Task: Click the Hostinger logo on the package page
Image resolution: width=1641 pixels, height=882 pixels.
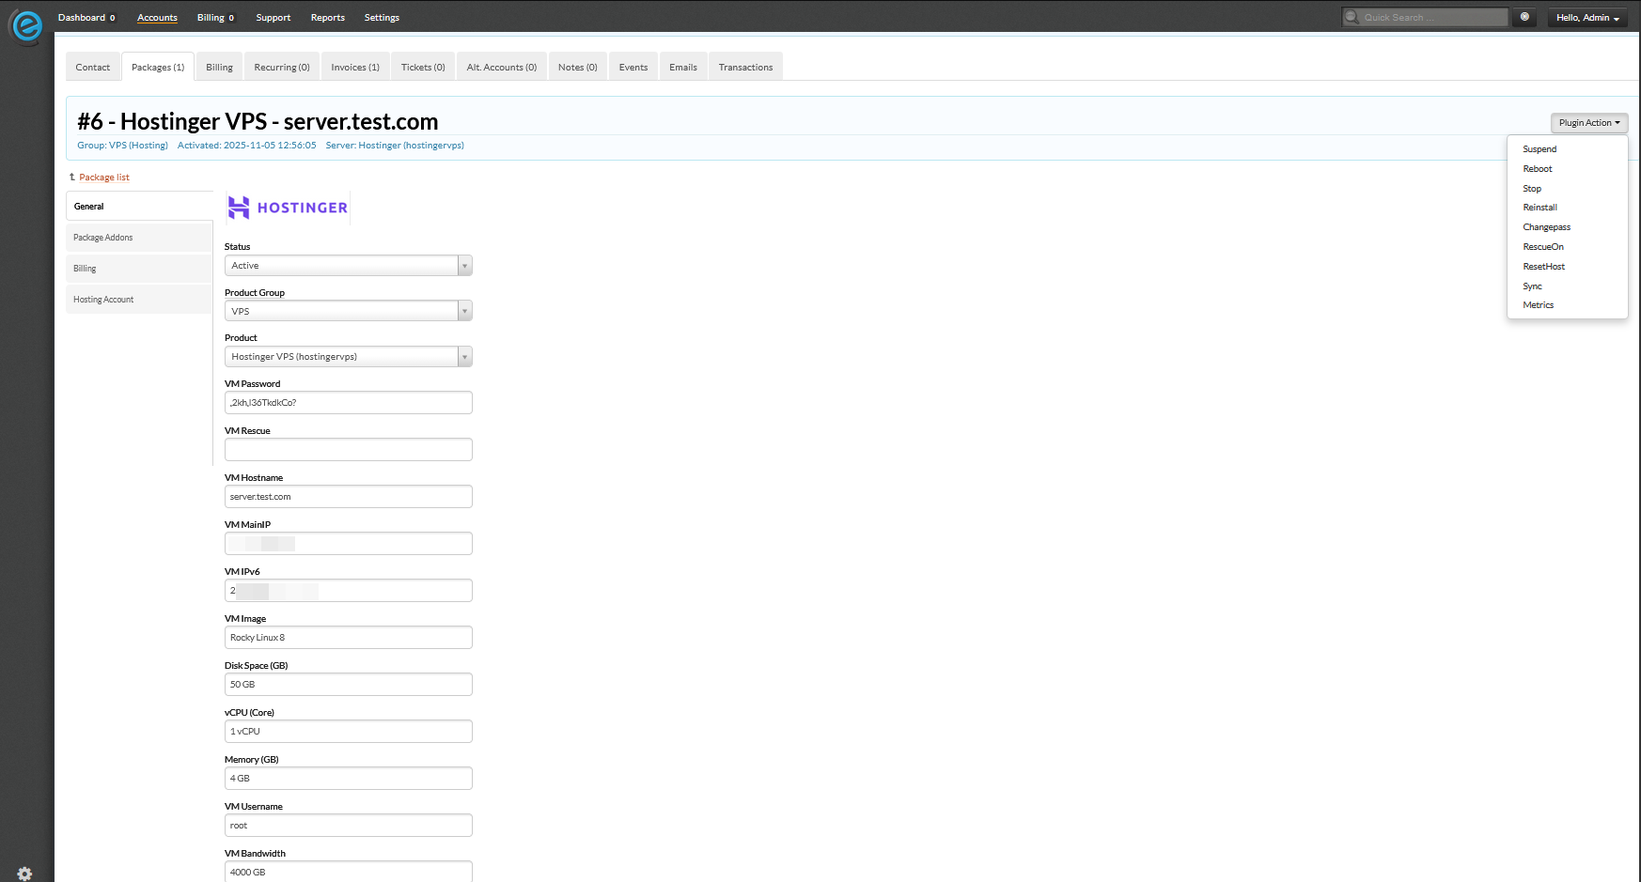Action: click(286, 207)
